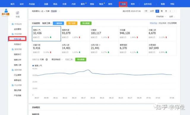Click the red up arrow on the 93,079 card
The height and width of the screenshot is (115, 190).
80,37
